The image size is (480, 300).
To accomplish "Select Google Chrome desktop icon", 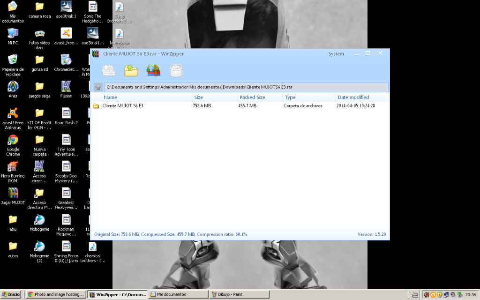I will [13, 141].
